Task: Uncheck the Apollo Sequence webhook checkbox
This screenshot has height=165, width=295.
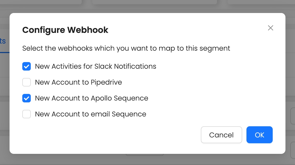Action: [27, 98]
